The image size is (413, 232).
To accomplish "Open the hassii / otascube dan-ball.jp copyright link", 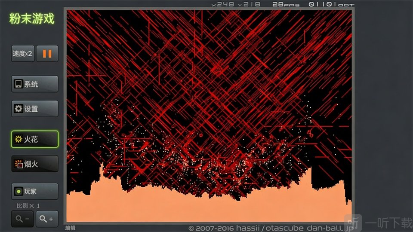I will 270,228.
